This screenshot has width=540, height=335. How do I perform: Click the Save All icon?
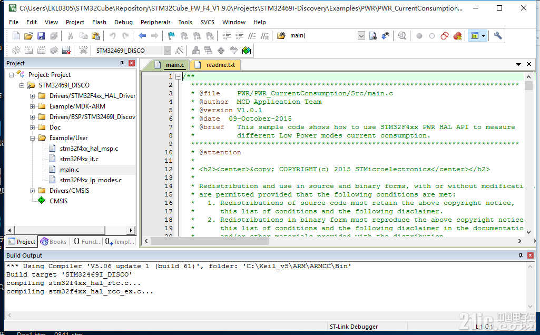tap(54, 36)
